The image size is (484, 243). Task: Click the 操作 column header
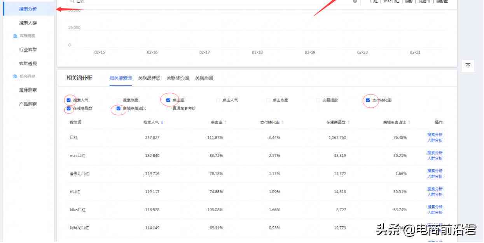(439, 123)
